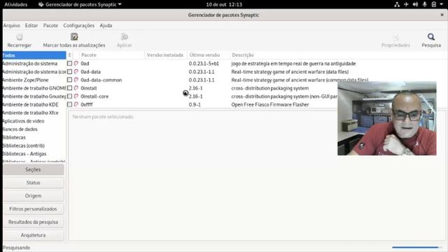Toggle the status checkbox for 0install
Image resolution: width=448 pixels, height=252 pixels.
[x=69, y=88]
